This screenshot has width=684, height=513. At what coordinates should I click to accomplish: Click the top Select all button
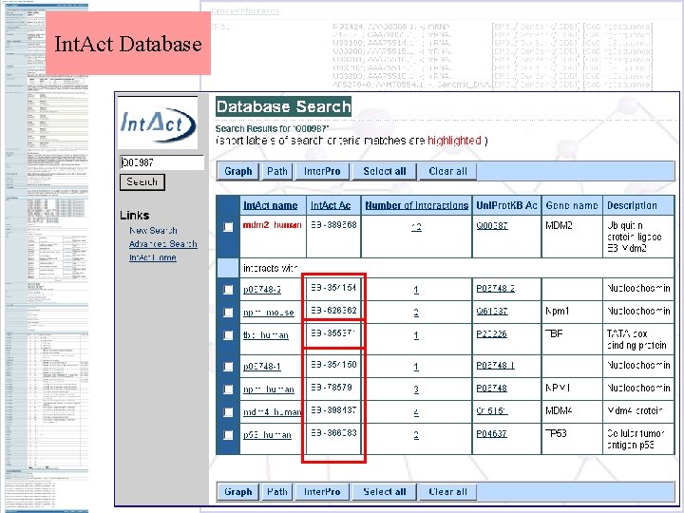(385, 171)
